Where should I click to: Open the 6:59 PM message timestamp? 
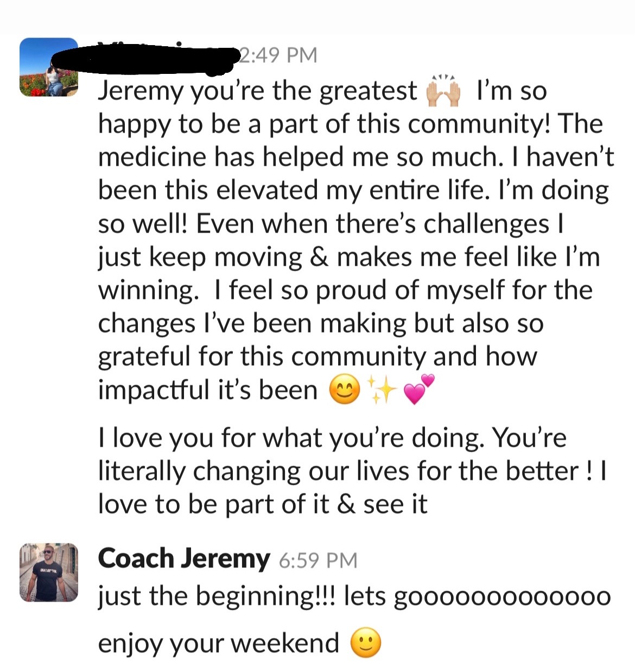point(318,560)
